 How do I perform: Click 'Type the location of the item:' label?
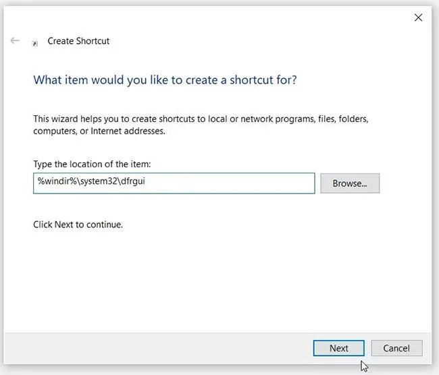(92, 164)
